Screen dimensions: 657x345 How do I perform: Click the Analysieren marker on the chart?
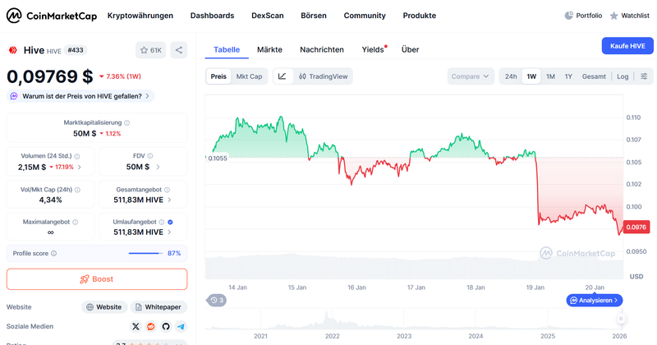pos(594,301)
